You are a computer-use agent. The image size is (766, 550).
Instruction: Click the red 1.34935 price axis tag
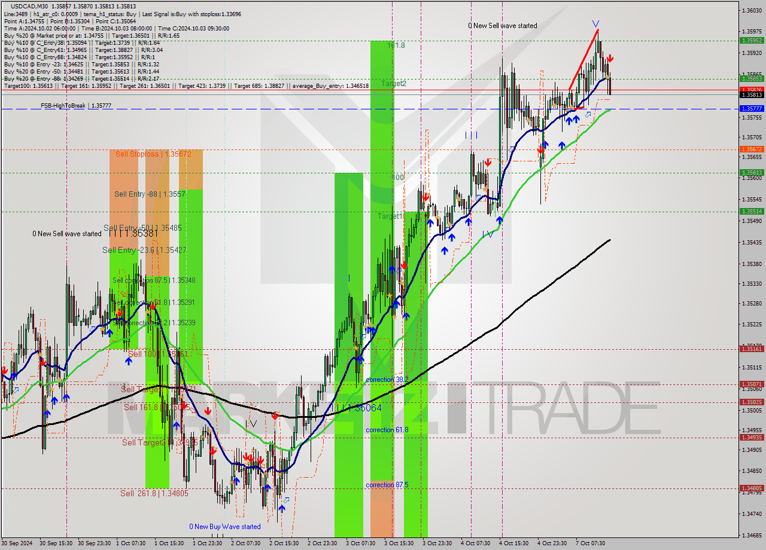(752, 437)
